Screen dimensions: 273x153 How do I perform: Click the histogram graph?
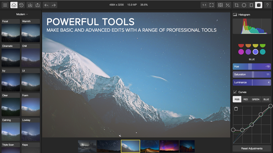coord(252,26)
